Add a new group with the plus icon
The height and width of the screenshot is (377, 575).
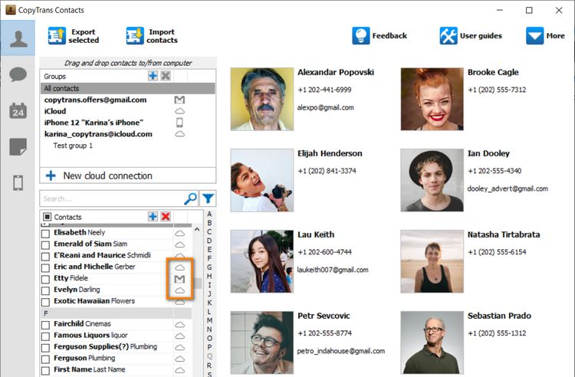click(x=153, y=76)
